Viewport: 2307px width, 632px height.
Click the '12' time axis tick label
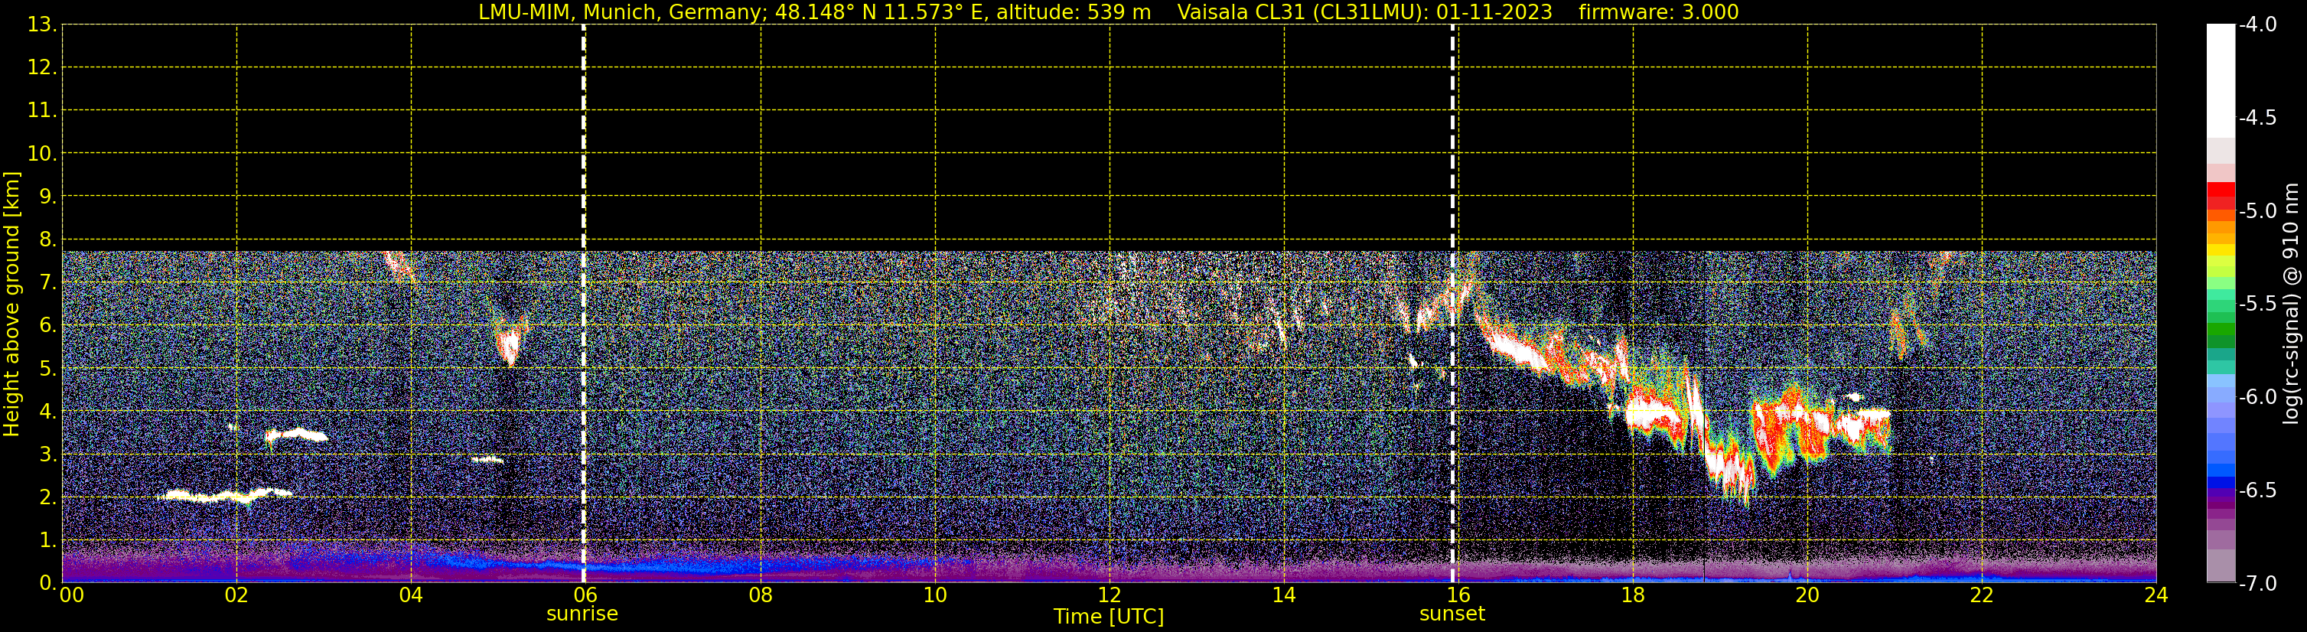(1110, 595)
